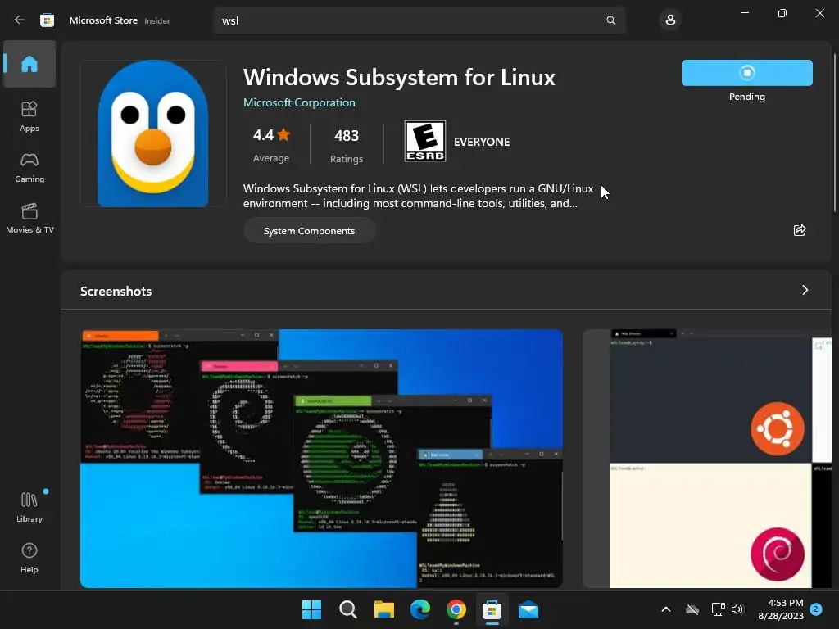Click the page vertical scrollbar
The image size is (839, 629).
point(835,132)
